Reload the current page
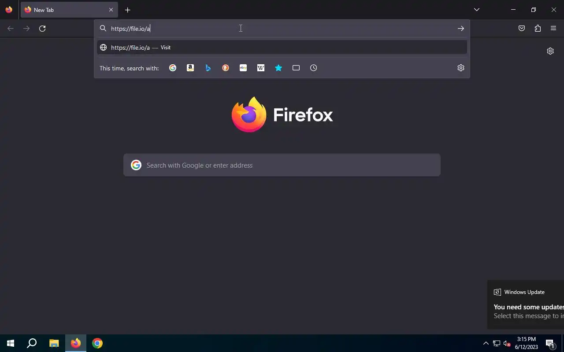564x352 pixels. (x=42, y=29)
